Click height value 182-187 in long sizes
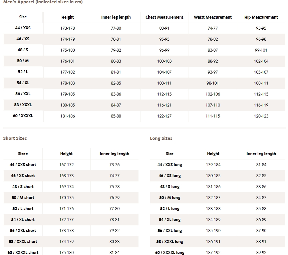 (x=213, y=198)
